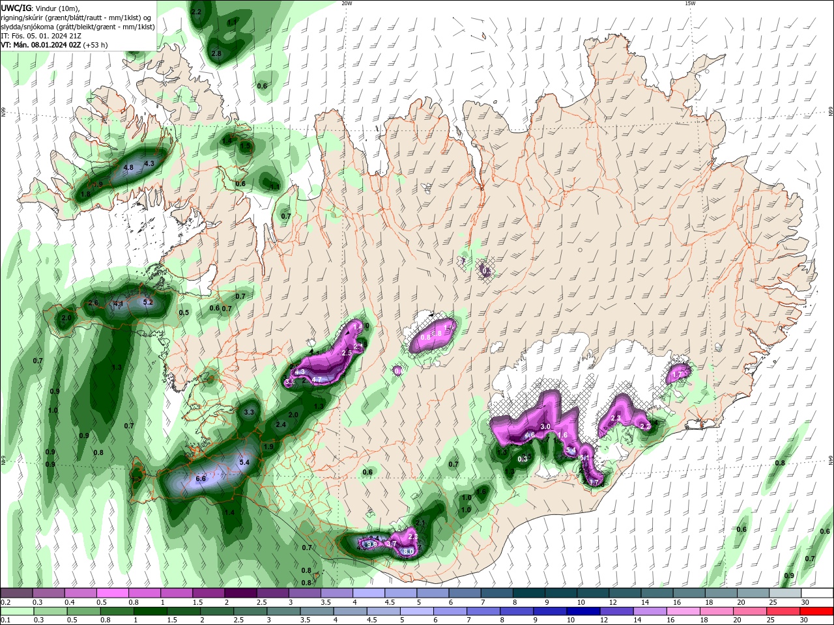The width and height of the screenshot is (834, 625).
Task: Click the 5.2 precipitation value on the map
Action: pos(148,302)
